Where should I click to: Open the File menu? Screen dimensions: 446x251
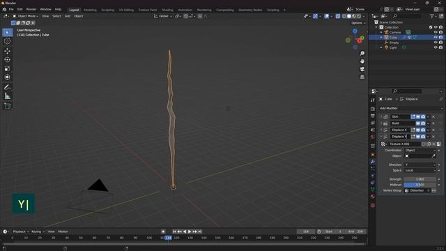pyautogui.click(x=11, y=9)
